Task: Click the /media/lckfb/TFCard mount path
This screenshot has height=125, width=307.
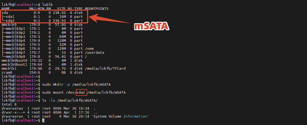Action: pos(105,68)
